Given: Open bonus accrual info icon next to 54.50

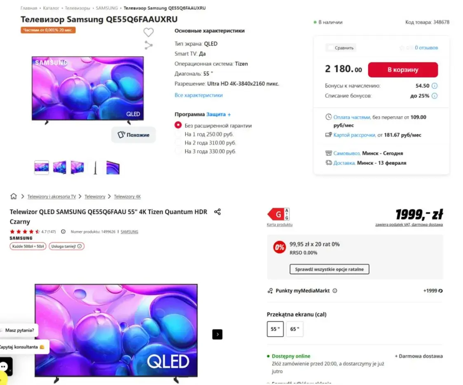Looking at the screenshot, I should 435,86.
